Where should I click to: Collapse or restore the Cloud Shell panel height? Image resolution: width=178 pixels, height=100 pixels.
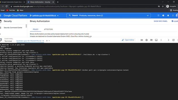point(169,40)
